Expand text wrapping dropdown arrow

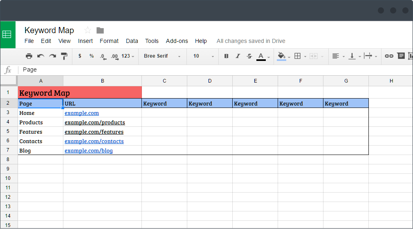click(x=376, y=57)
